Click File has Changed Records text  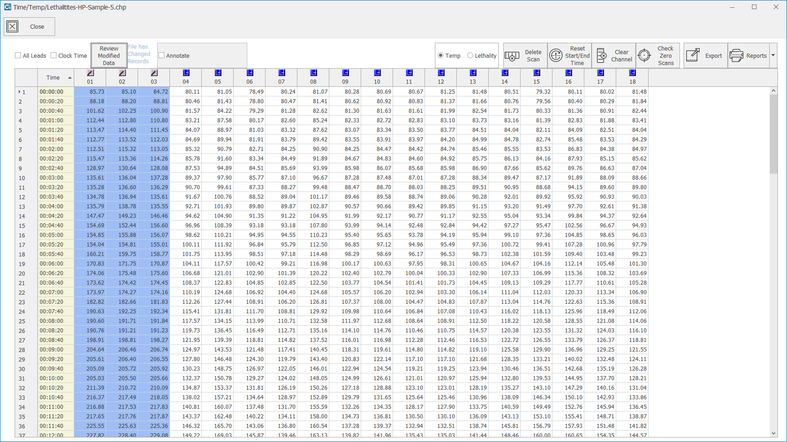(x=138, y=54)
